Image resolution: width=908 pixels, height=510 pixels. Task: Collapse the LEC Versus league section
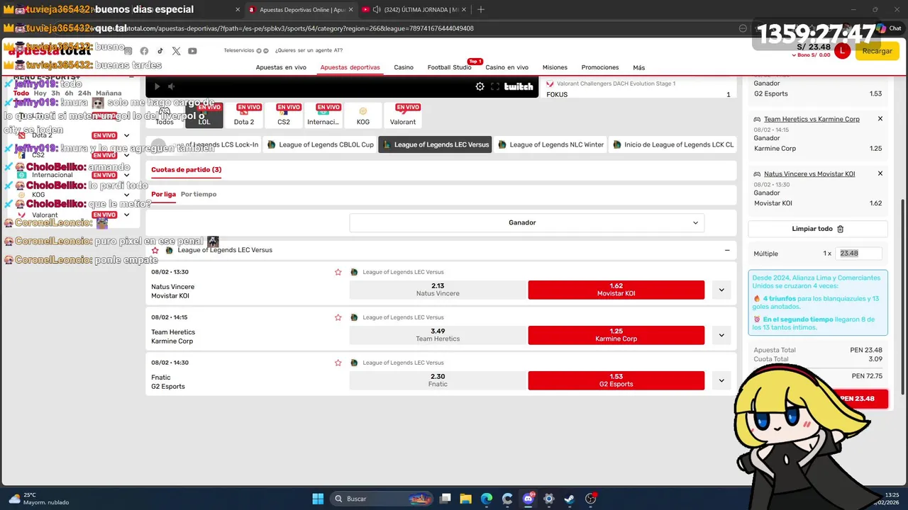[727, 250]
